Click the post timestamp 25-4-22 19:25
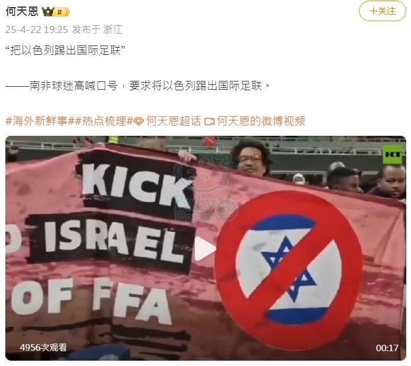The height and width of the screenshot is (366, 411). click(x=37, y=30)
